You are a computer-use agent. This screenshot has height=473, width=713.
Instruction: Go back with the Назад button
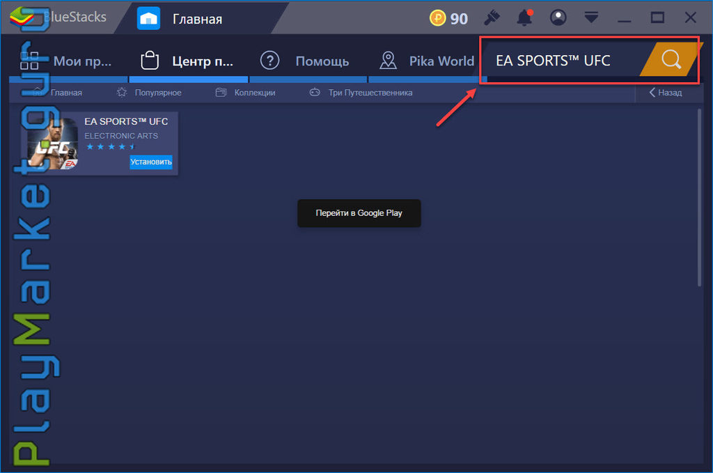click(665, 93)
